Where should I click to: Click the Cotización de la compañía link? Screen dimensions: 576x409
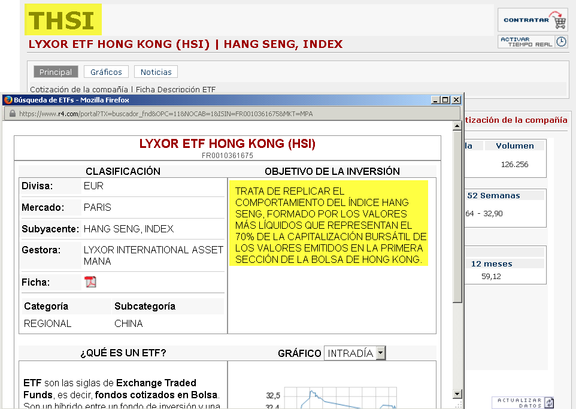tap(79, 89)
